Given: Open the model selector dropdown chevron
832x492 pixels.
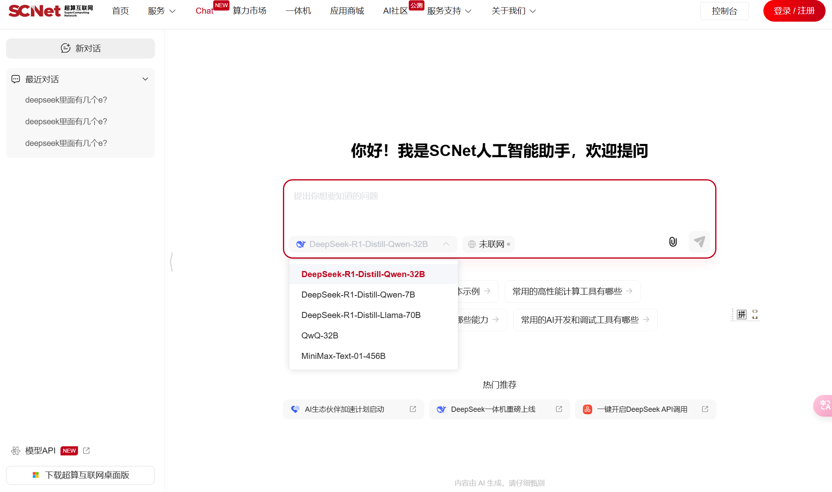Looking at the screenshot, I should [x=446, y=244].
